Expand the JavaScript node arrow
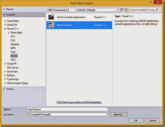Screen dimensions: 165x127 [5, 72]
